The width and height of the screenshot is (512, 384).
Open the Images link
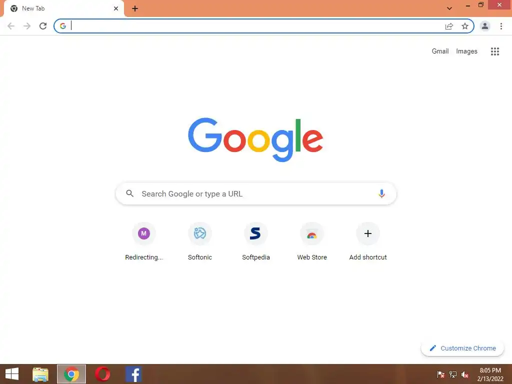pyautogui.click(x=466, y=51)
